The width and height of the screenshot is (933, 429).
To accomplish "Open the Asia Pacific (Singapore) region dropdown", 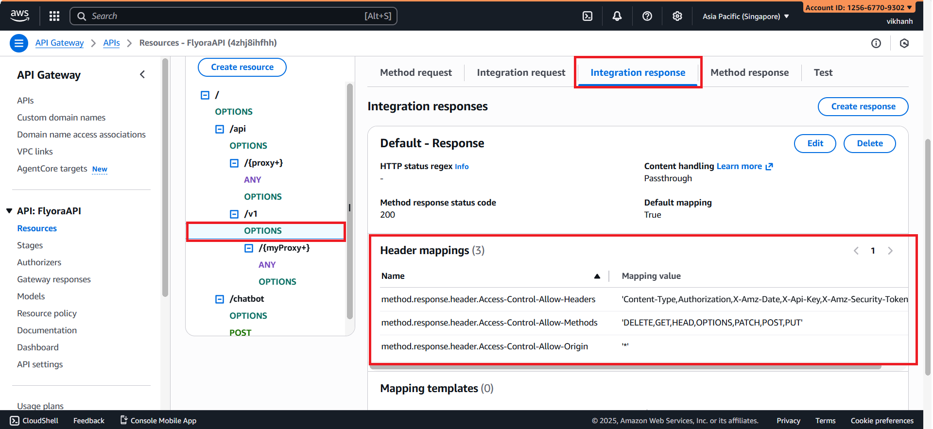I will pyautogui.click(x=745, y=16).
